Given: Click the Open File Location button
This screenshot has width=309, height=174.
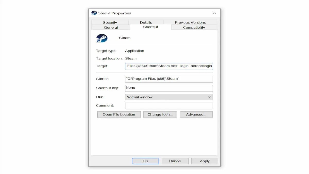Looking at the screenshot, I should tap(119, 114).
